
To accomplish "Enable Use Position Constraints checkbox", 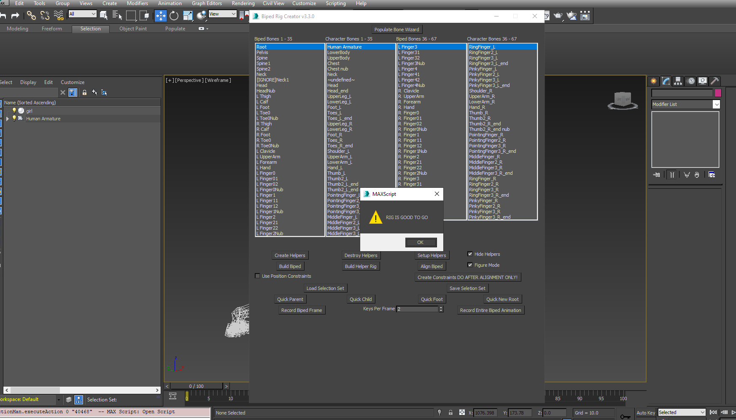I will click(257, 276).
